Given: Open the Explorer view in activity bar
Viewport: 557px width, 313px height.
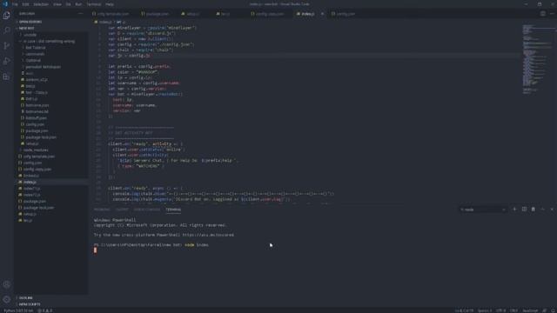Looking at the screenshot, I should [x=6, y=16].
